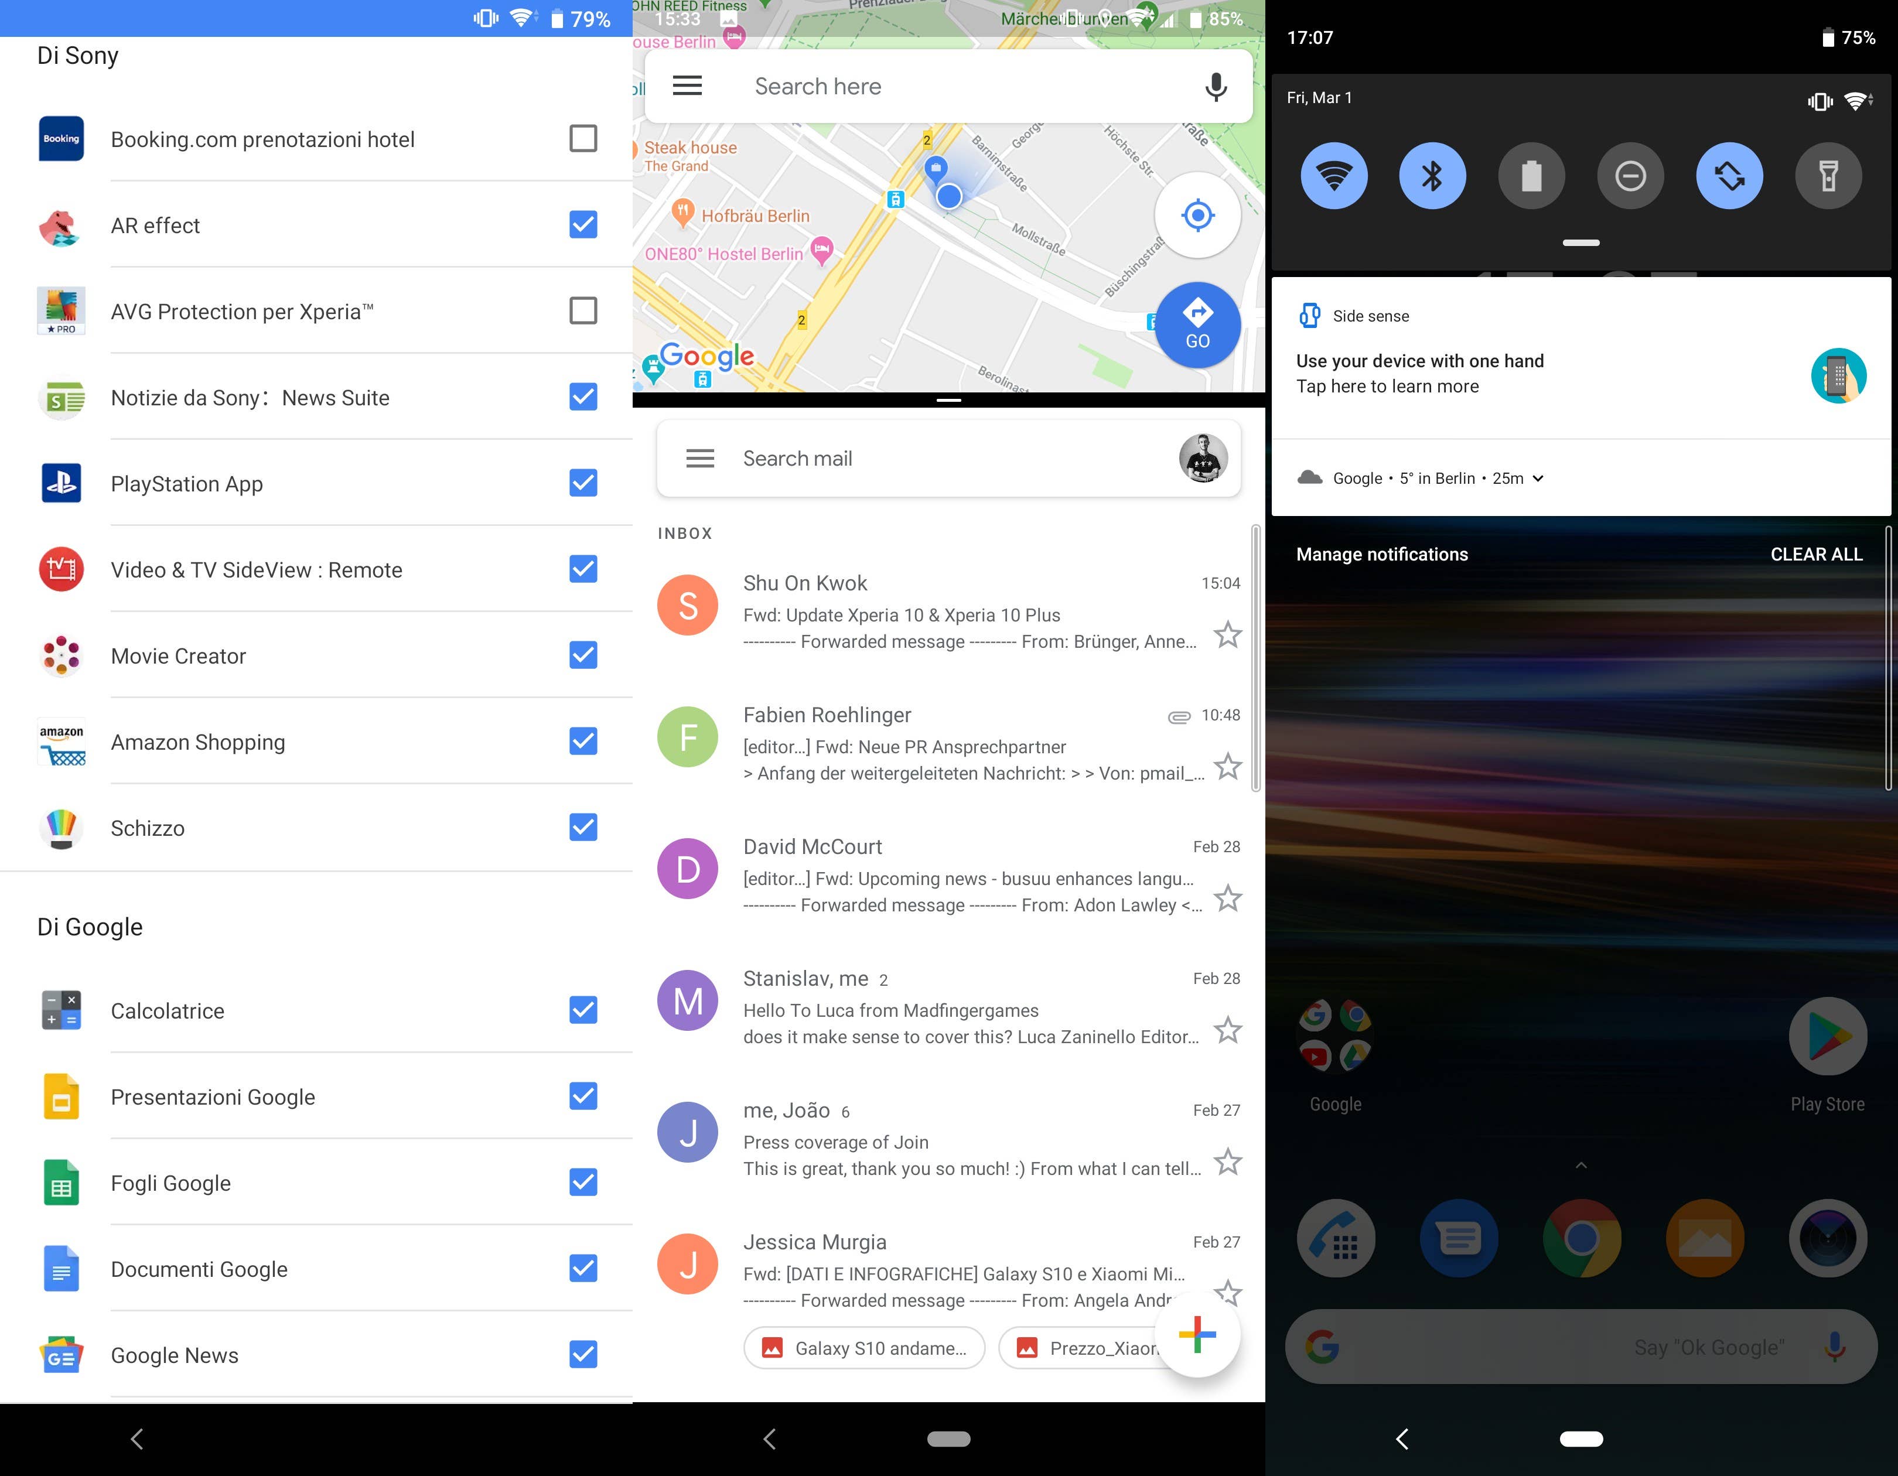Image resolution: width=1898 pixels, height=1476 pixels.
Task: Tap the voice search microphone in Maps
Action: (x=1215, y=86)
